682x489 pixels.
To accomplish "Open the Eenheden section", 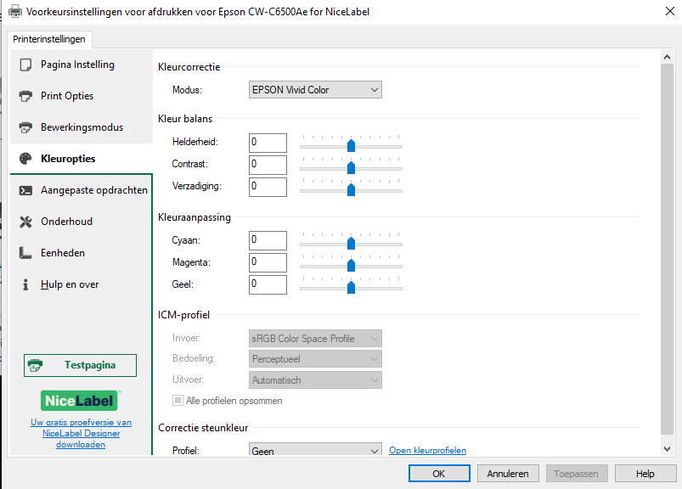I will [x=82, y=253].
